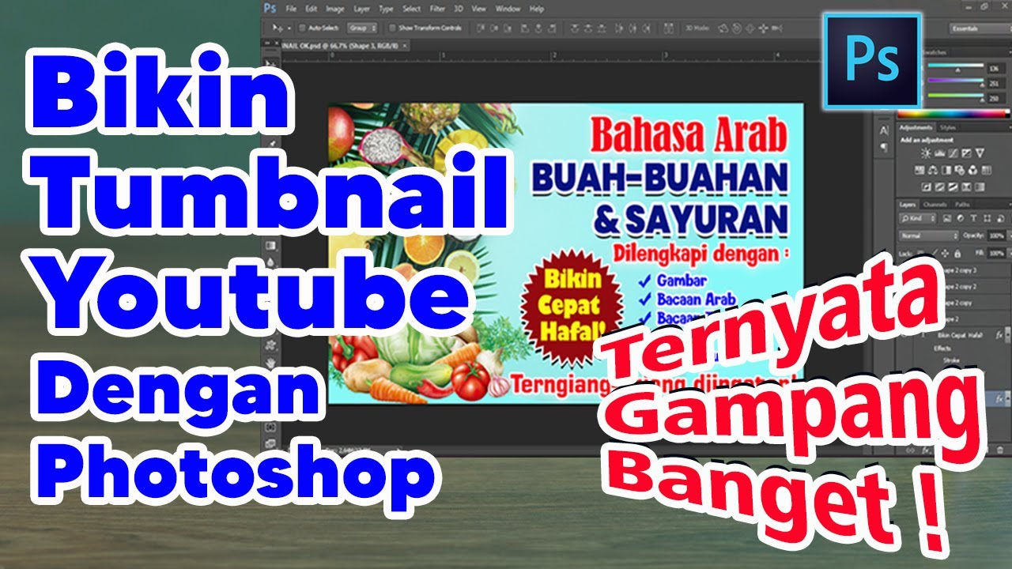The height and width of the screenshot is (569, 1012).
Task: Click the layer Opacity 100% field
Action: tap(997, 236)
